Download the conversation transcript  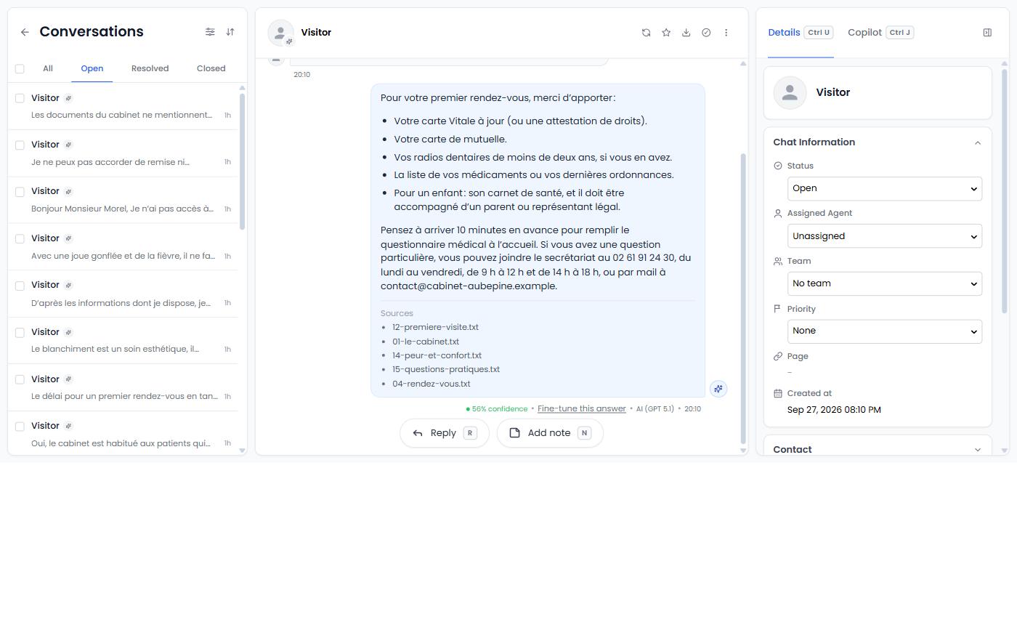(x=686, y=33)
